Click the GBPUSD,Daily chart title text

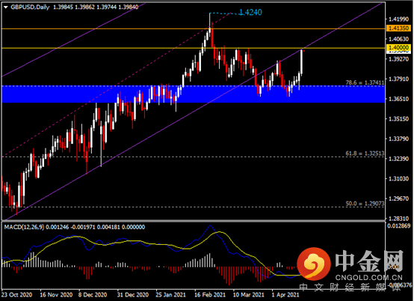pos(30,7)
